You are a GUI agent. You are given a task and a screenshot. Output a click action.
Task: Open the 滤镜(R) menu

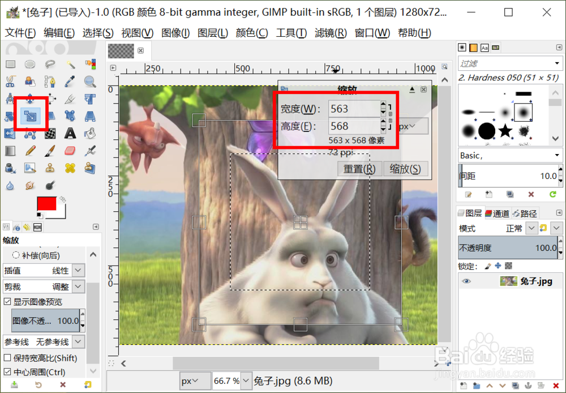click(331, 33)
